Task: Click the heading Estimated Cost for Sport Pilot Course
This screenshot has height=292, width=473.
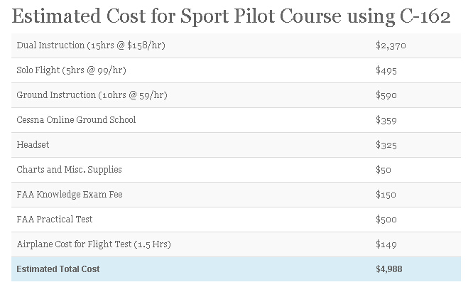Action: tap(231, 16)
